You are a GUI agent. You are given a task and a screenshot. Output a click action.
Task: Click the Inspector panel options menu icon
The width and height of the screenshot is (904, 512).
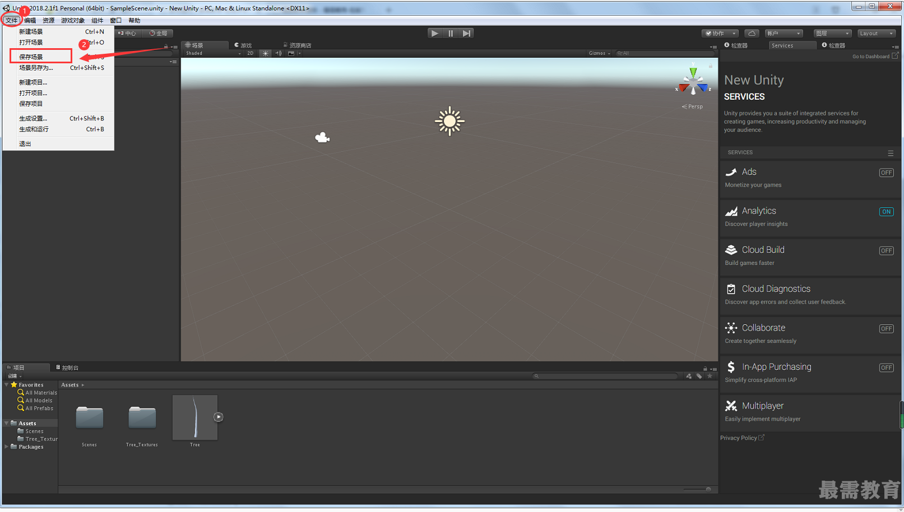pos(895,47)
